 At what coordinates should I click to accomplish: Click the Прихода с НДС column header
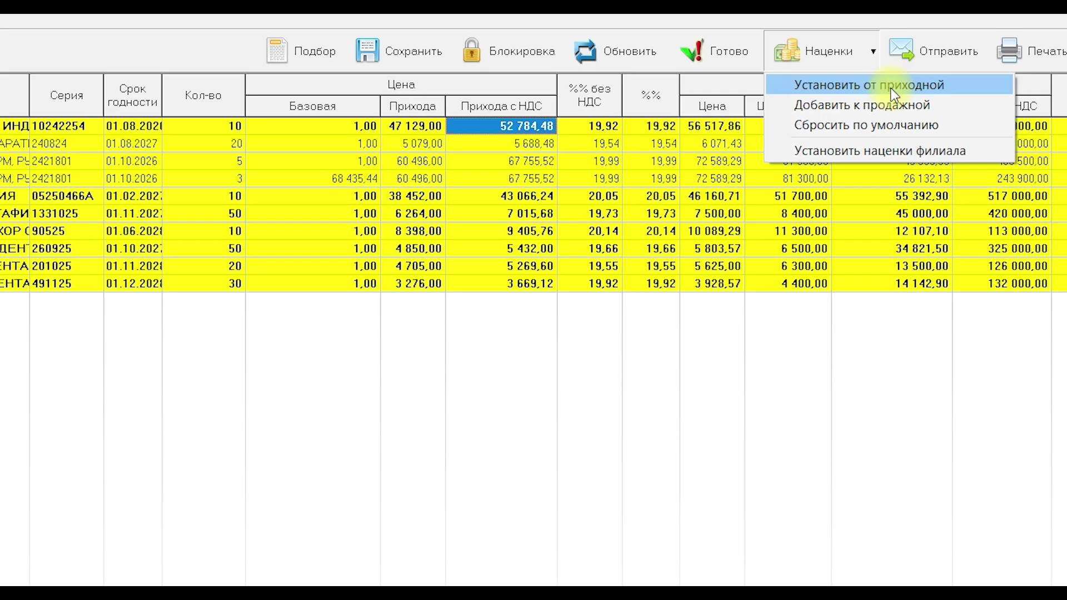pos(501,106)
